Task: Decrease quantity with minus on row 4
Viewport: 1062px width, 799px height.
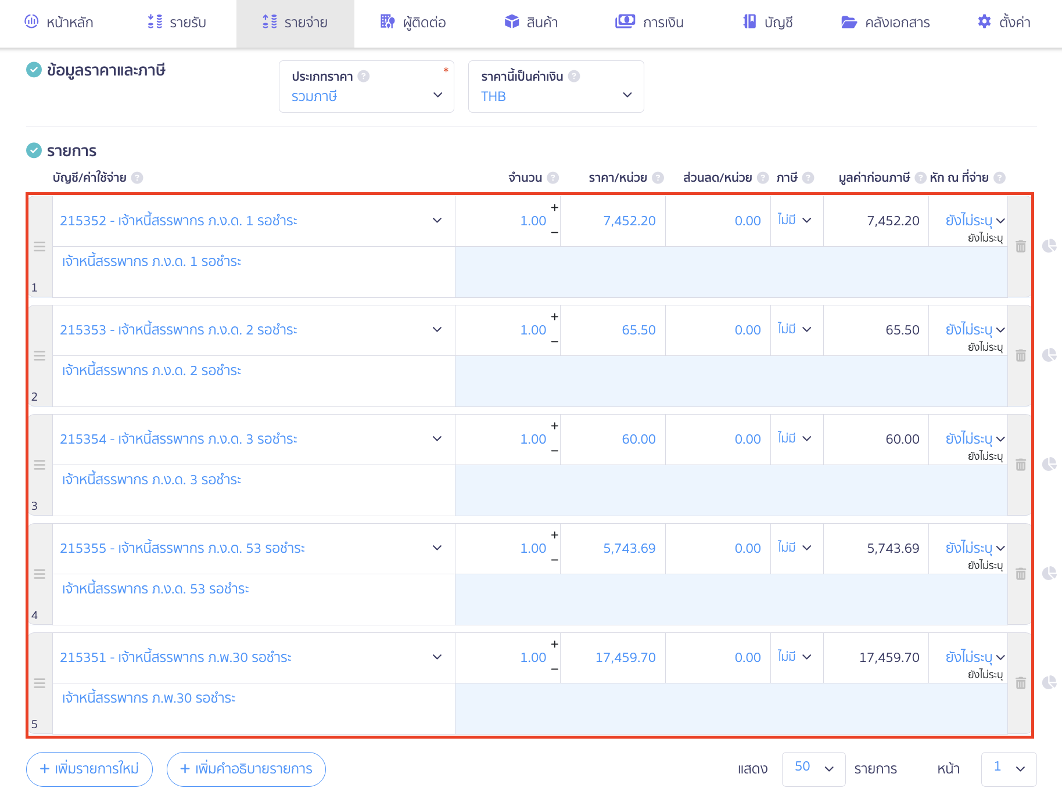Action: [x=554, y=560]
